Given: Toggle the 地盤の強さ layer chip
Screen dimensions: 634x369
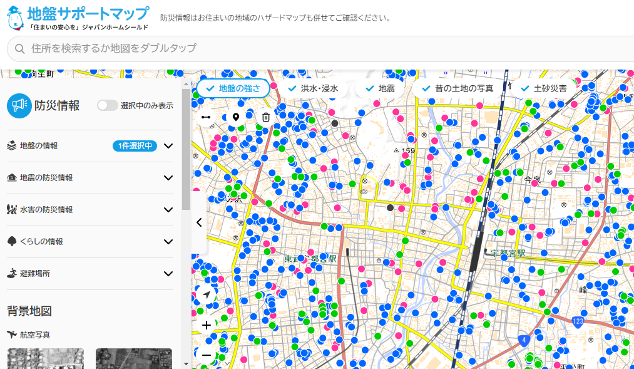Looking at the screenshot, I should click(233, 88).
